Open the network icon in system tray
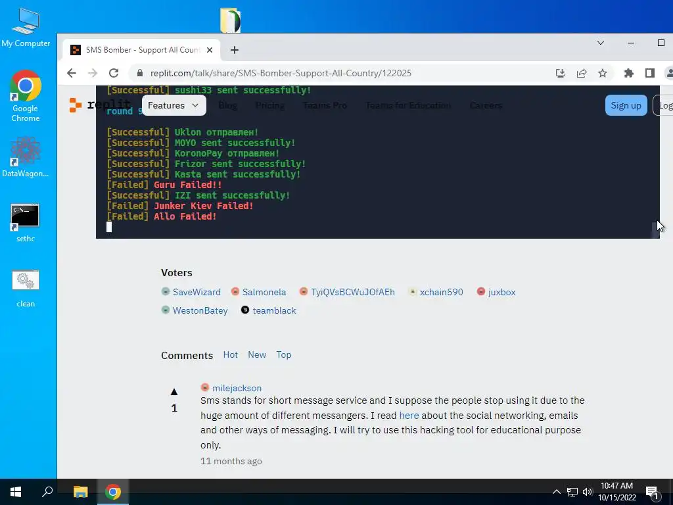 click(x=572, y=492)
